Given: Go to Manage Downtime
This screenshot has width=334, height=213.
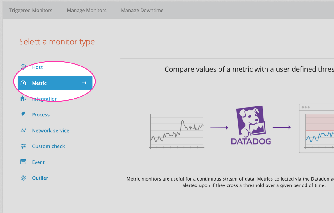Looking at the screenshot, I should pos(142,10).
